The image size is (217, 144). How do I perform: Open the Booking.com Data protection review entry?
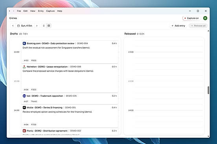[70, 52]
